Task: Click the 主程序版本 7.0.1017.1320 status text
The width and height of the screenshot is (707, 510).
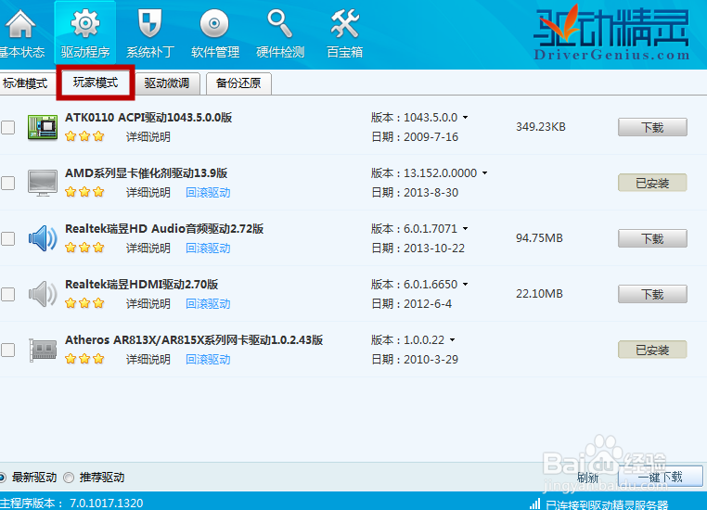Action: click(71, 503)
